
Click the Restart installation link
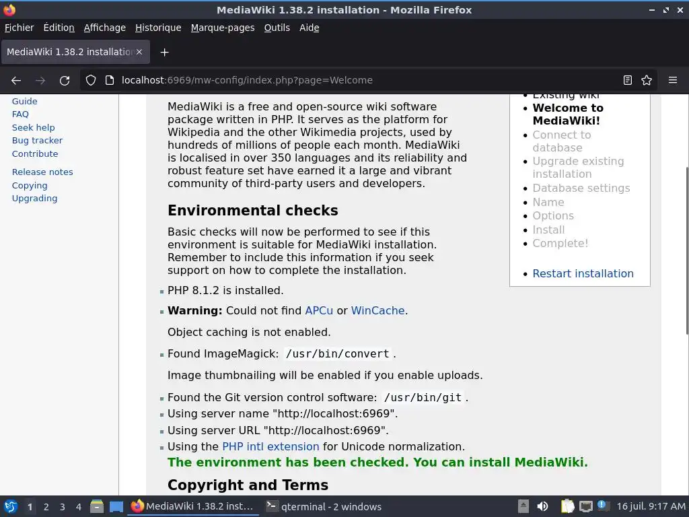pos(583,273)
